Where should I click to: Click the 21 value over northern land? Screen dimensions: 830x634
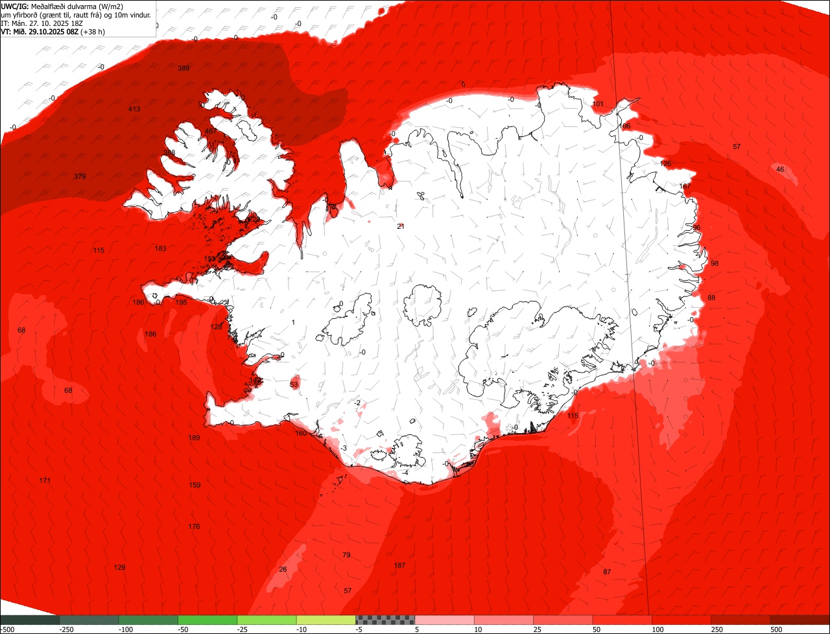point(401,226)
